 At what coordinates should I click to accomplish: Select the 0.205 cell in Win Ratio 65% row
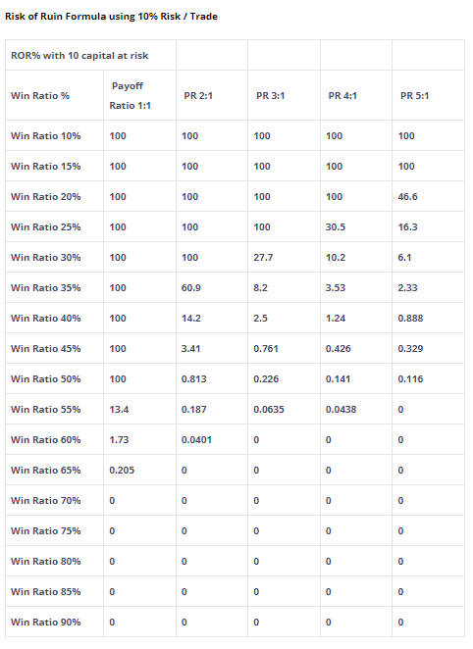coord(139,470)
